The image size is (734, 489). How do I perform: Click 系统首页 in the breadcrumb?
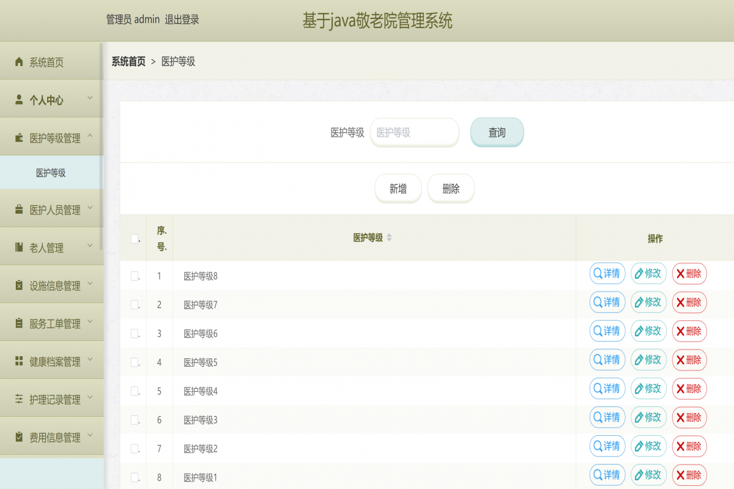[127, 61]
